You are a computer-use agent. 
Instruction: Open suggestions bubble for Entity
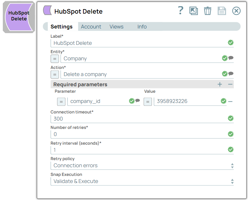tap(231, 58)
